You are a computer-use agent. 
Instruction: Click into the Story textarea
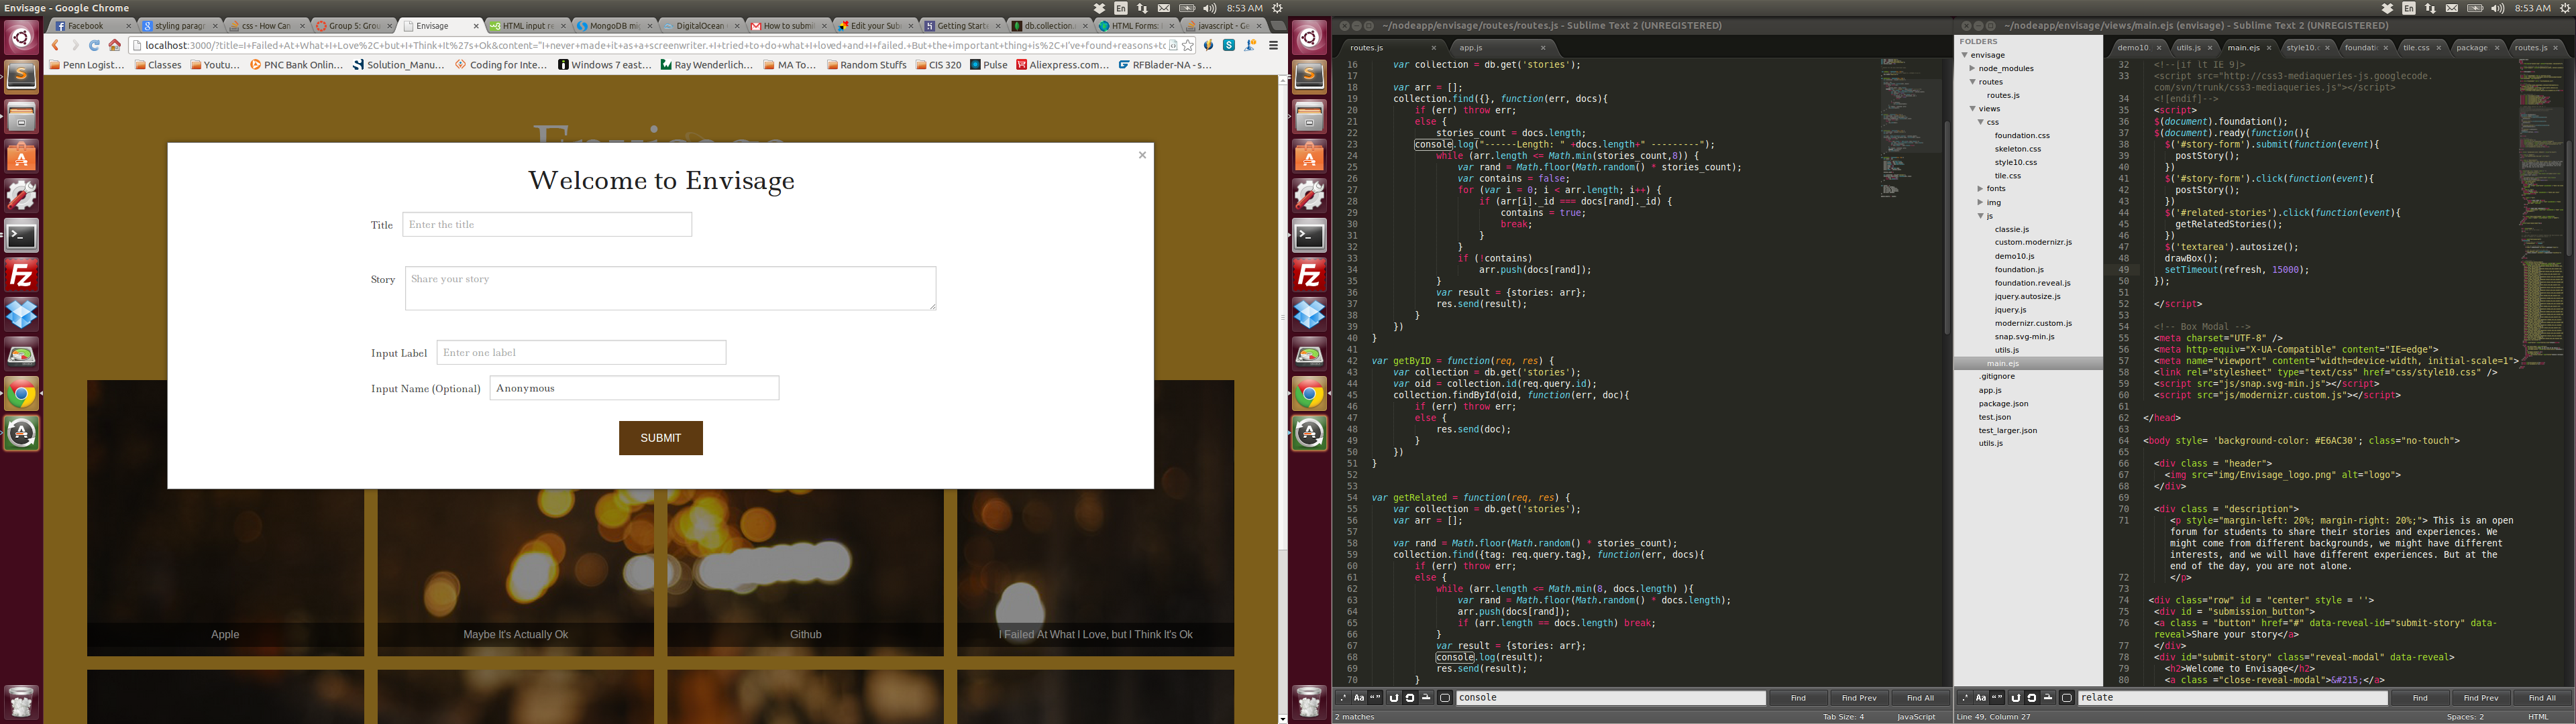click(x=670, y=288)
